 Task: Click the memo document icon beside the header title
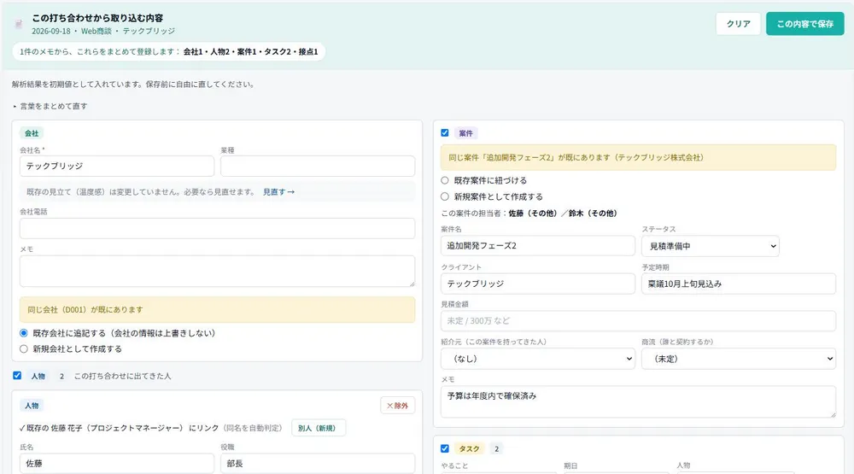pyautogui.click(x=19, y=24)
